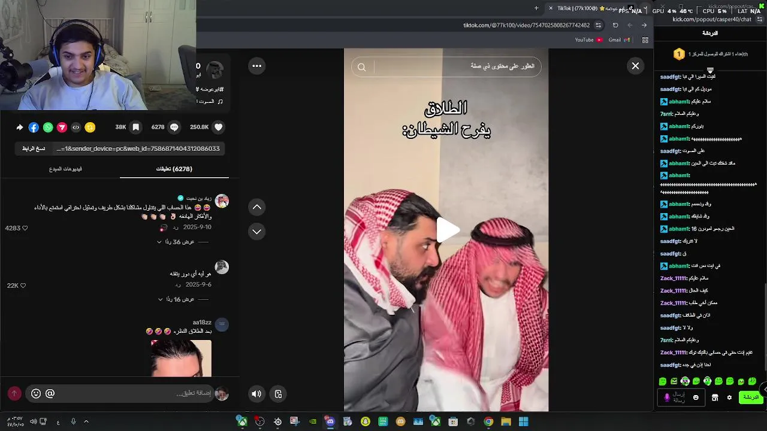Click the send message field in Kick chat

coord(681,397)
